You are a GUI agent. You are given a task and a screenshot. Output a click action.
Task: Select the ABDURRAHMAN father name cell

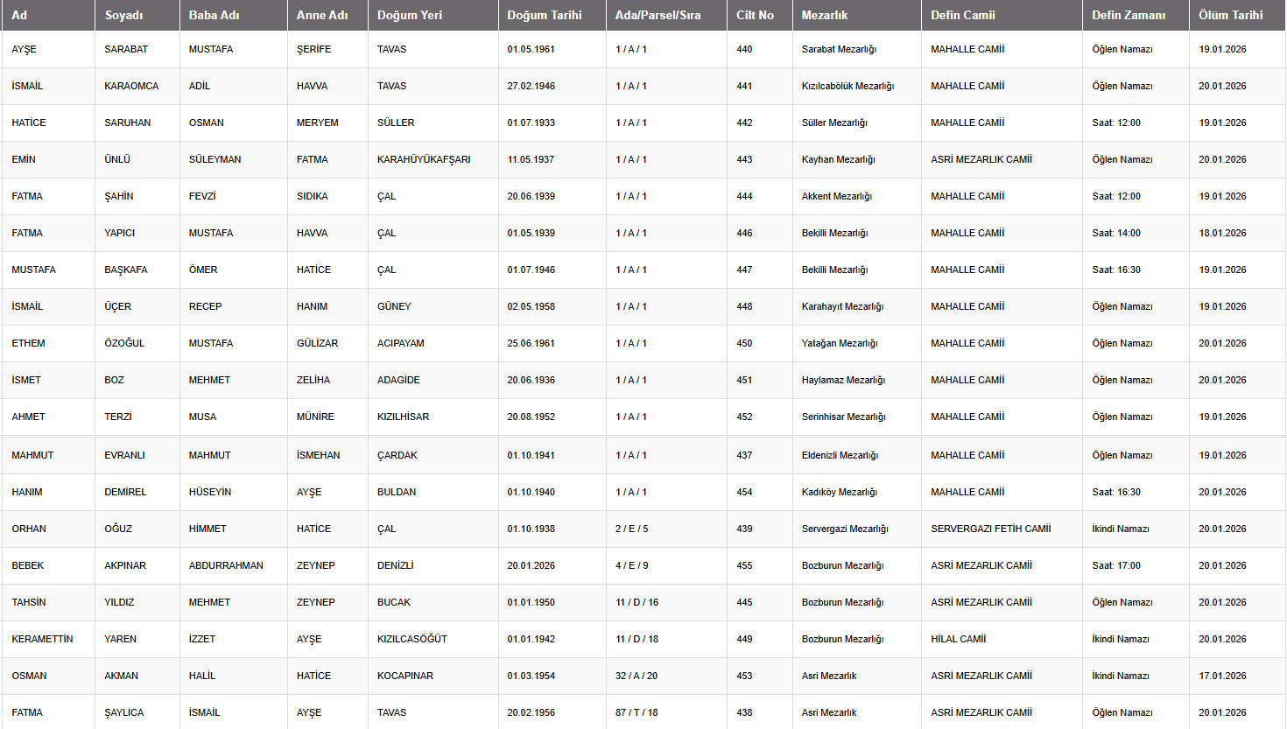click(226, 565)
